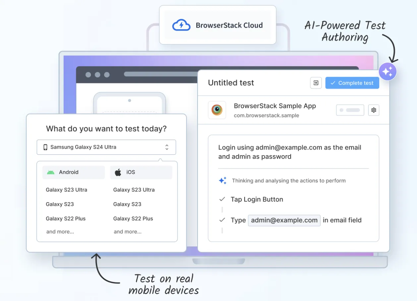417x301 pixels.
Task: Select the iOS tab
Action: click(141, 172)
